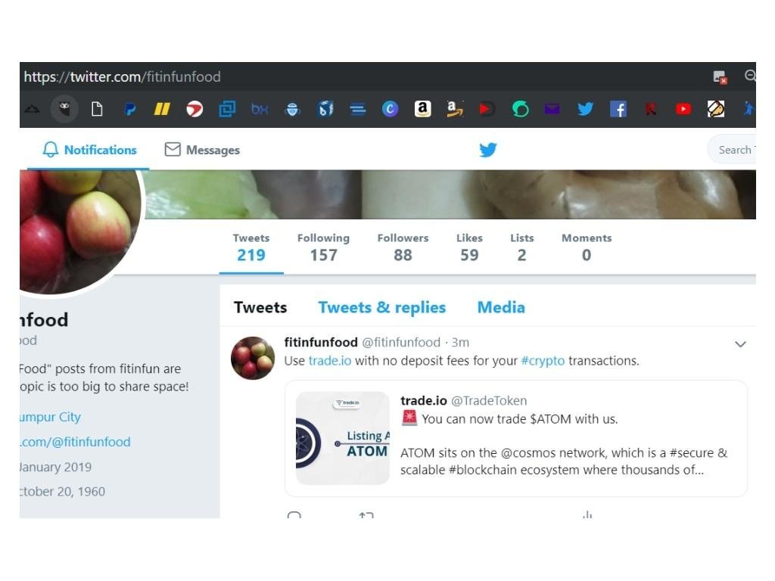This screenshot has width=775, height=581.
Task: Click the browser address bar URL
Action: coord(122,76)
